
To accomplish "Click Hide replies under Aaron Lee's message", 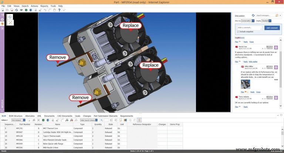I will coord(253,62).
